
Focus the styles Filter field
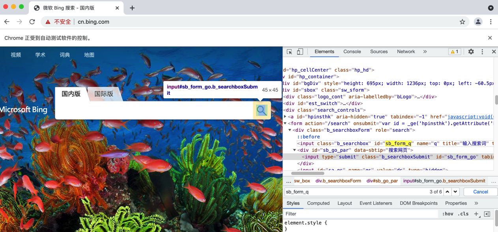click(361, 214)
